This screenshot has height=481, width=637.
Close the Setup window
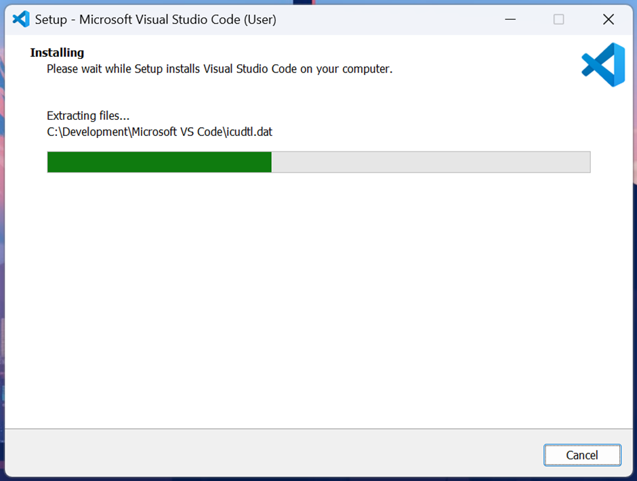[608, 19]
